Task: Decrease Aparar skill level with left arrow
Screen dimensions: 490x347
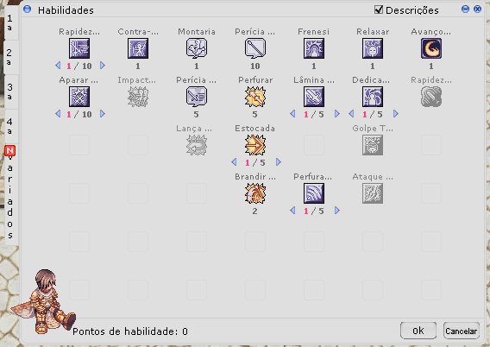Action: tap(58, 113)
